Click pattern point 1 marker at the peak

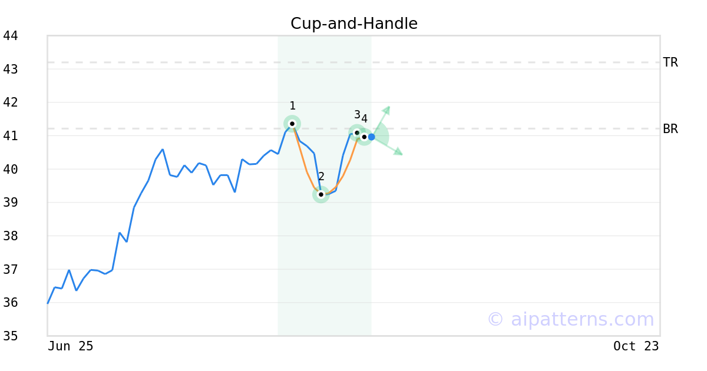292,124
